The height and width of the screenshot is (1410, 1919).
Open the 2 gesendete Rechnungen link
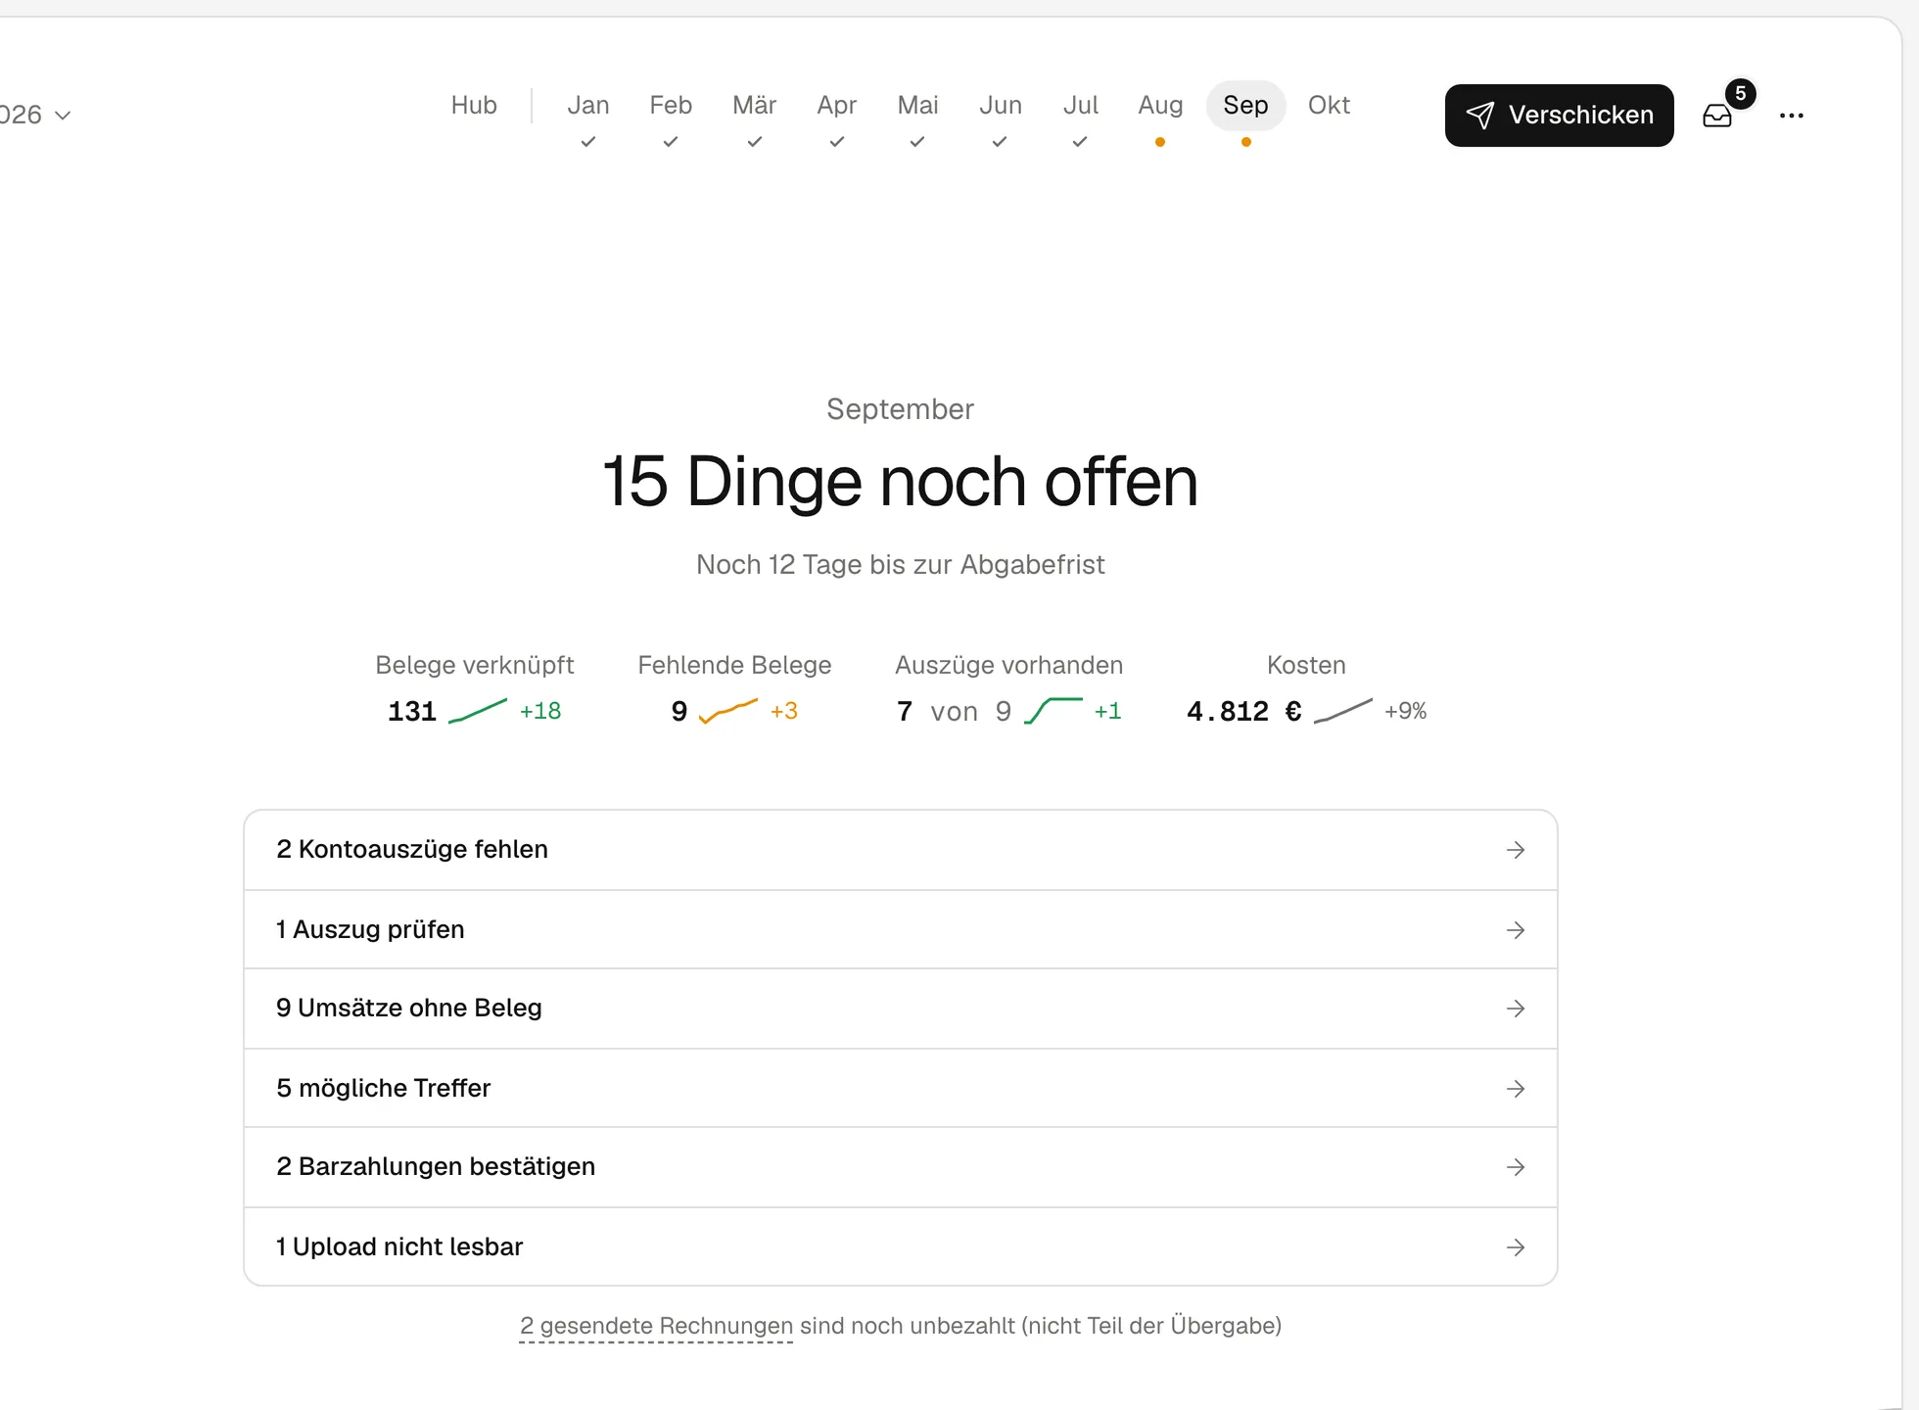pyautogui.click(x=656, y=1326)
